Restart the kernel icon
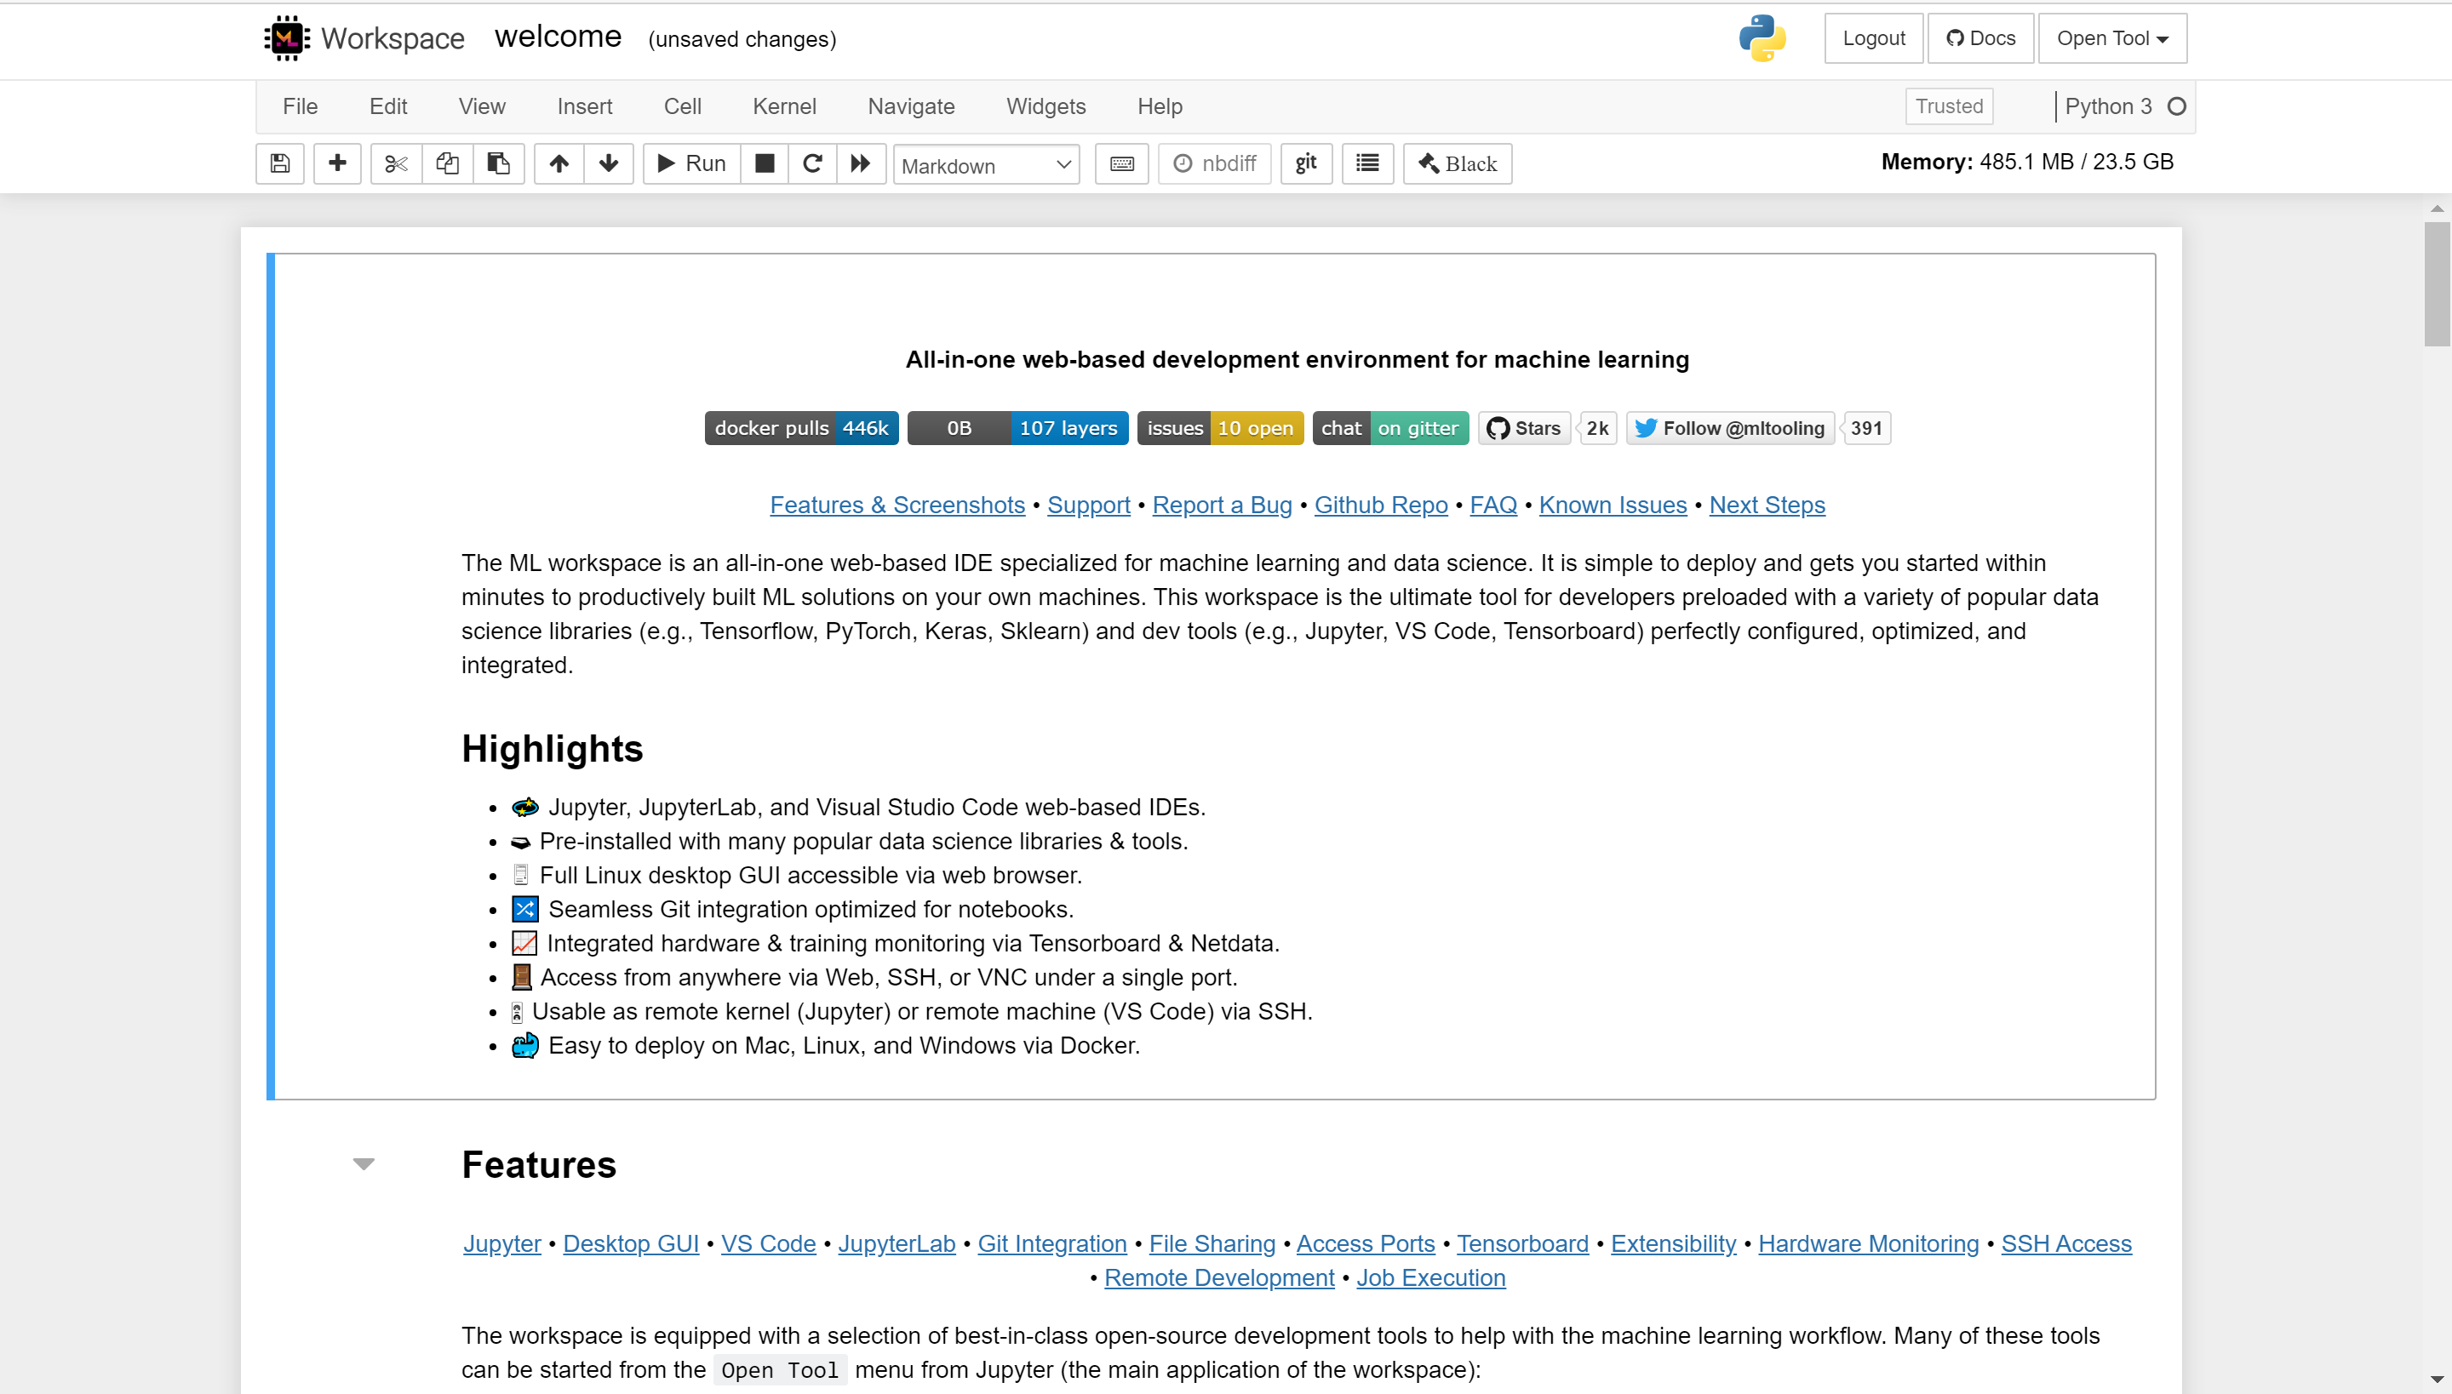Viewport: 2452px width, 1394px height. click(x=812, y=163)
